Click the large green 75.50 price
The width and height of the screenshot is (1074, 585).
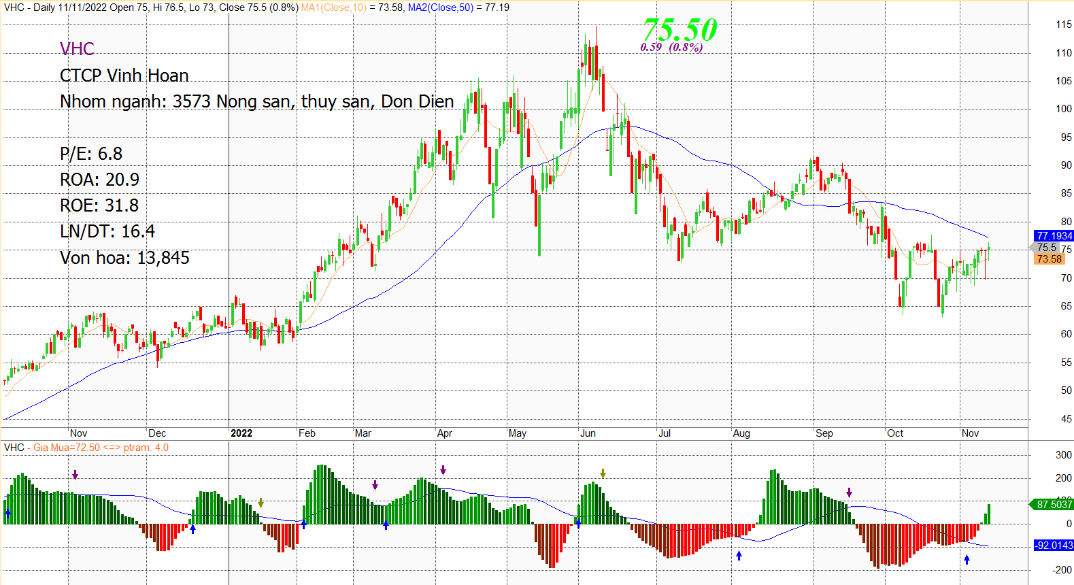[x=679, y=29]
